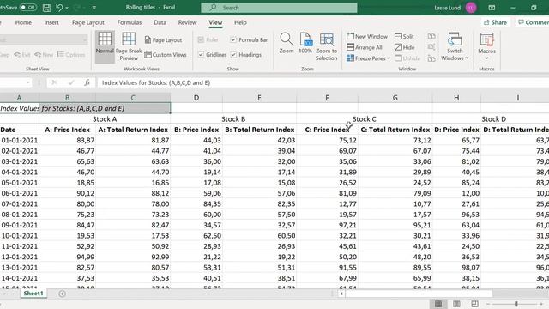The width and height of the screenshot is (549, 309).
Task: Set zoom to 100%
Action: coord(305,44)
